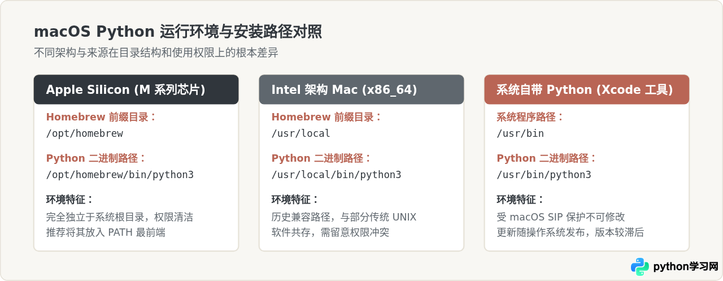Click the path /opt/homebrew/bin/python3
723x281 pixels.
120,175
